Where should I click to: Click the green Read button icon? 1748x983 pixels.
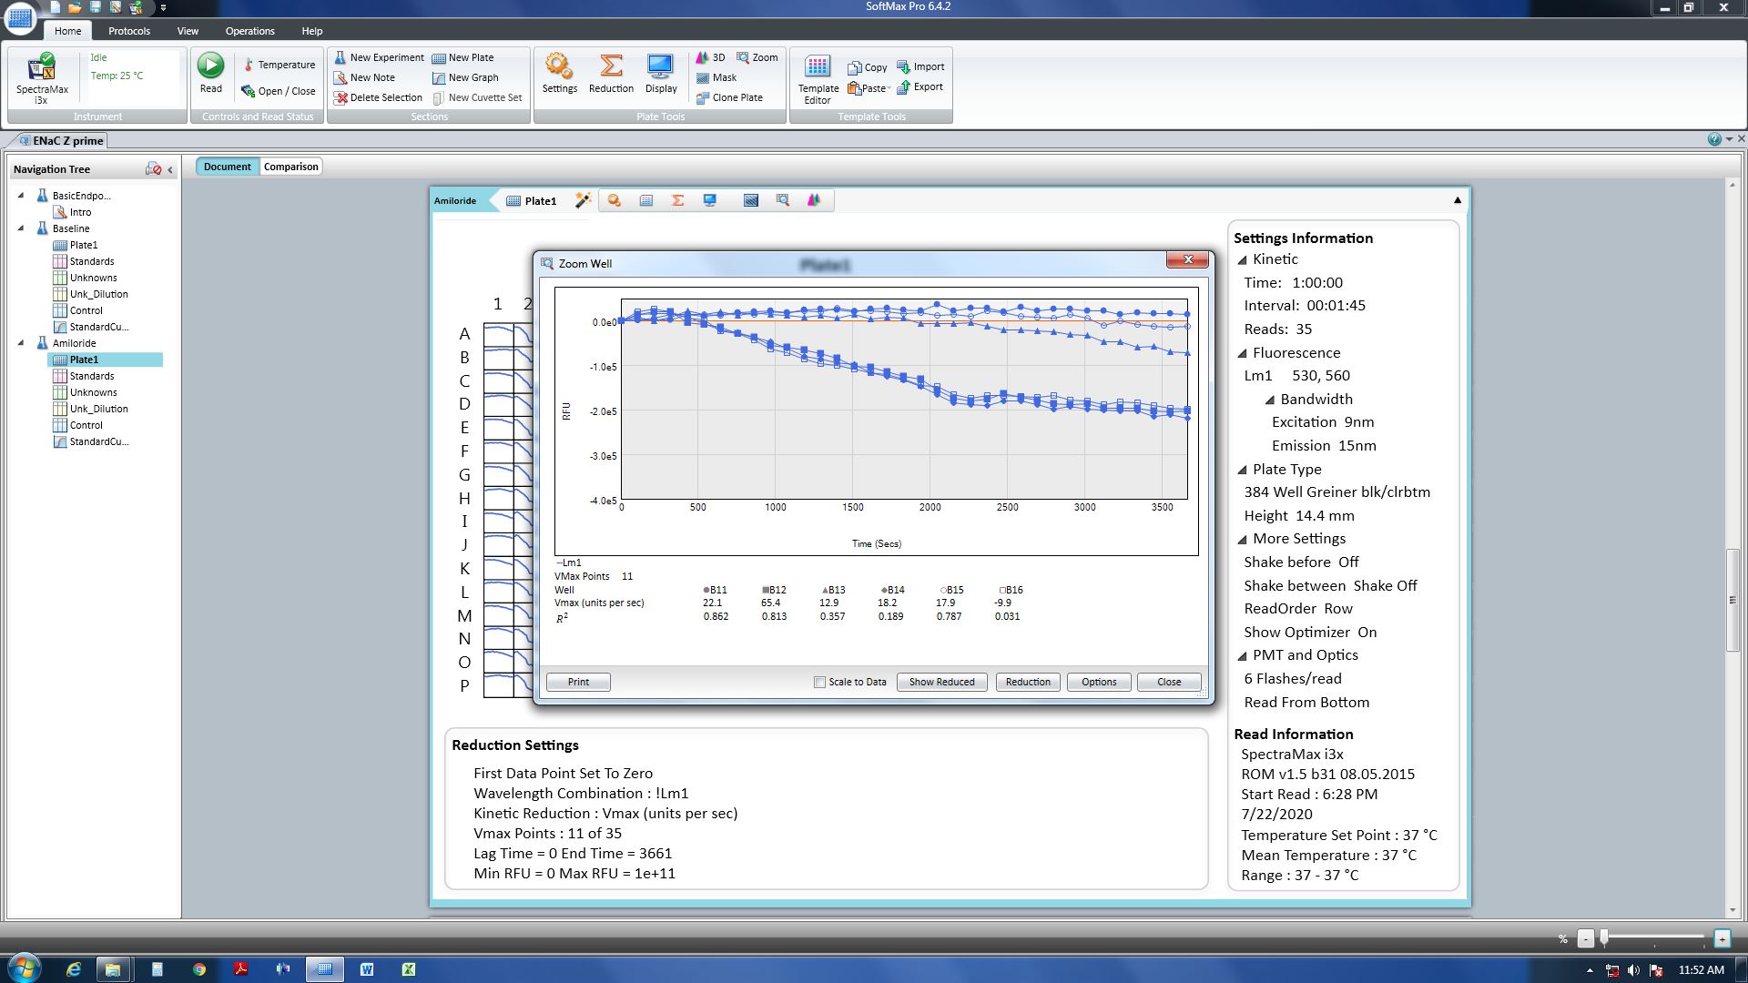coord(210,66)
